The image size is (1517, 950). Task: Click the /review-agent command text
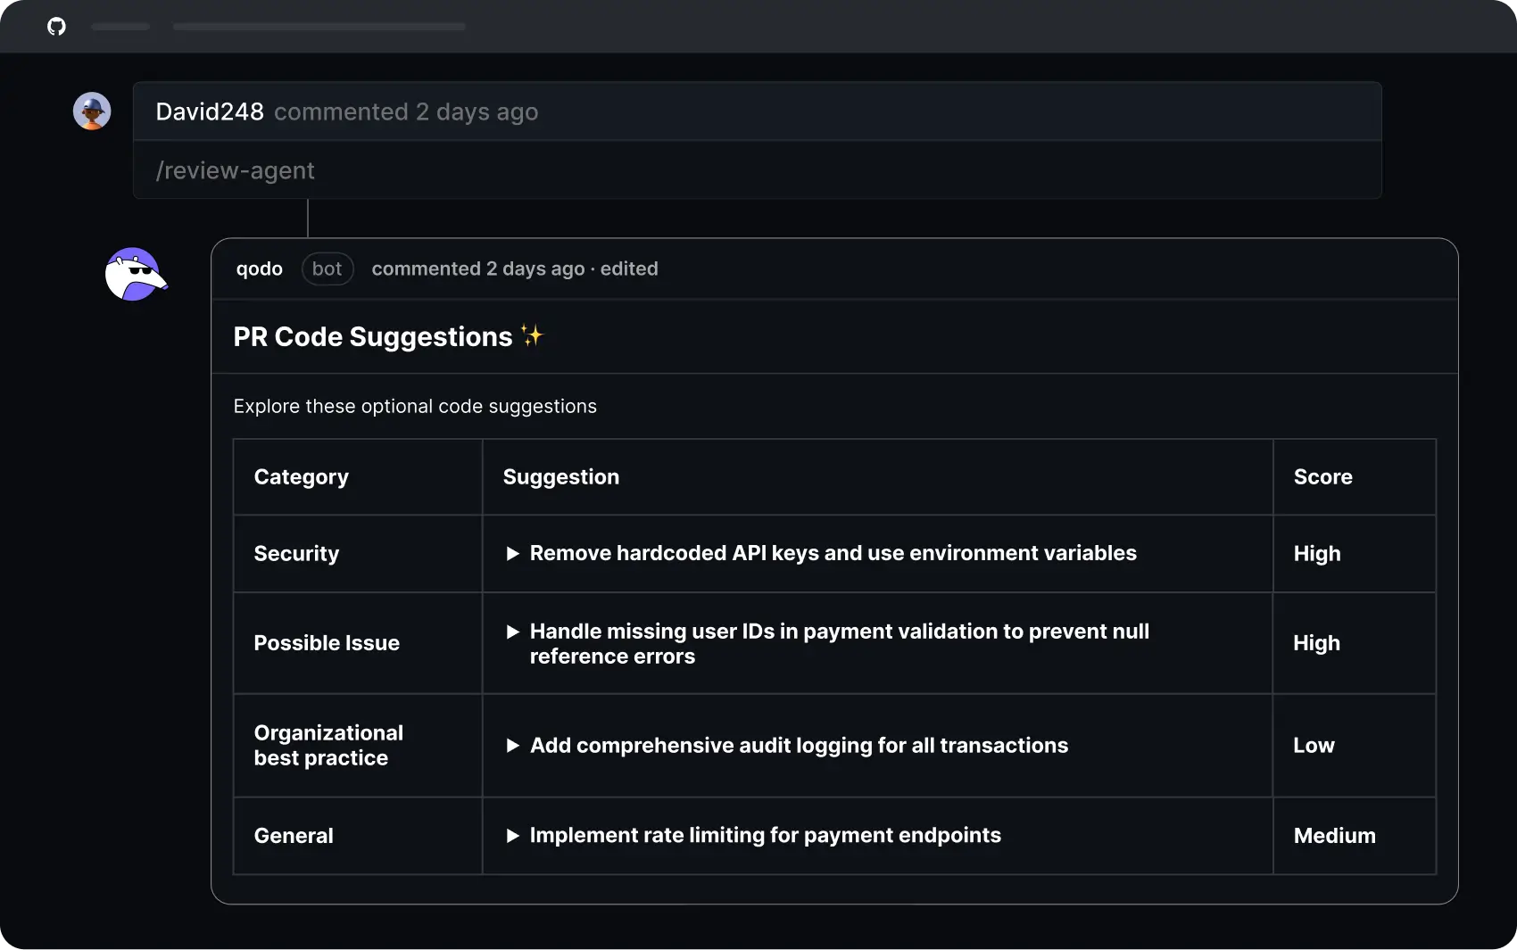click(236, 170)
